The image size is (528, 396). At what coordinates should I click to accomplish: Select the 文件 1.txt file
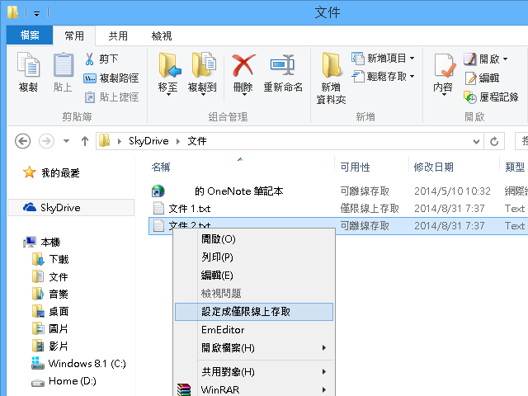tap(181, 209)
